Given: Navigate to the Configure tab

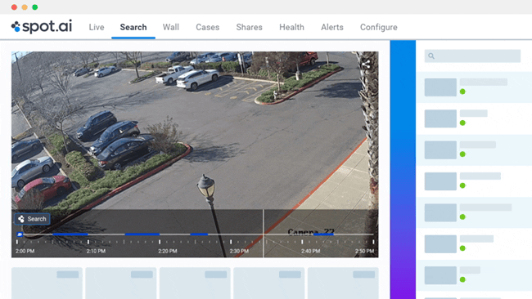Looking at the screenshot, I should (379, 27).
